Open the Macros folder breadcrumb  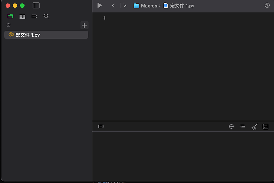pos(146,6)
